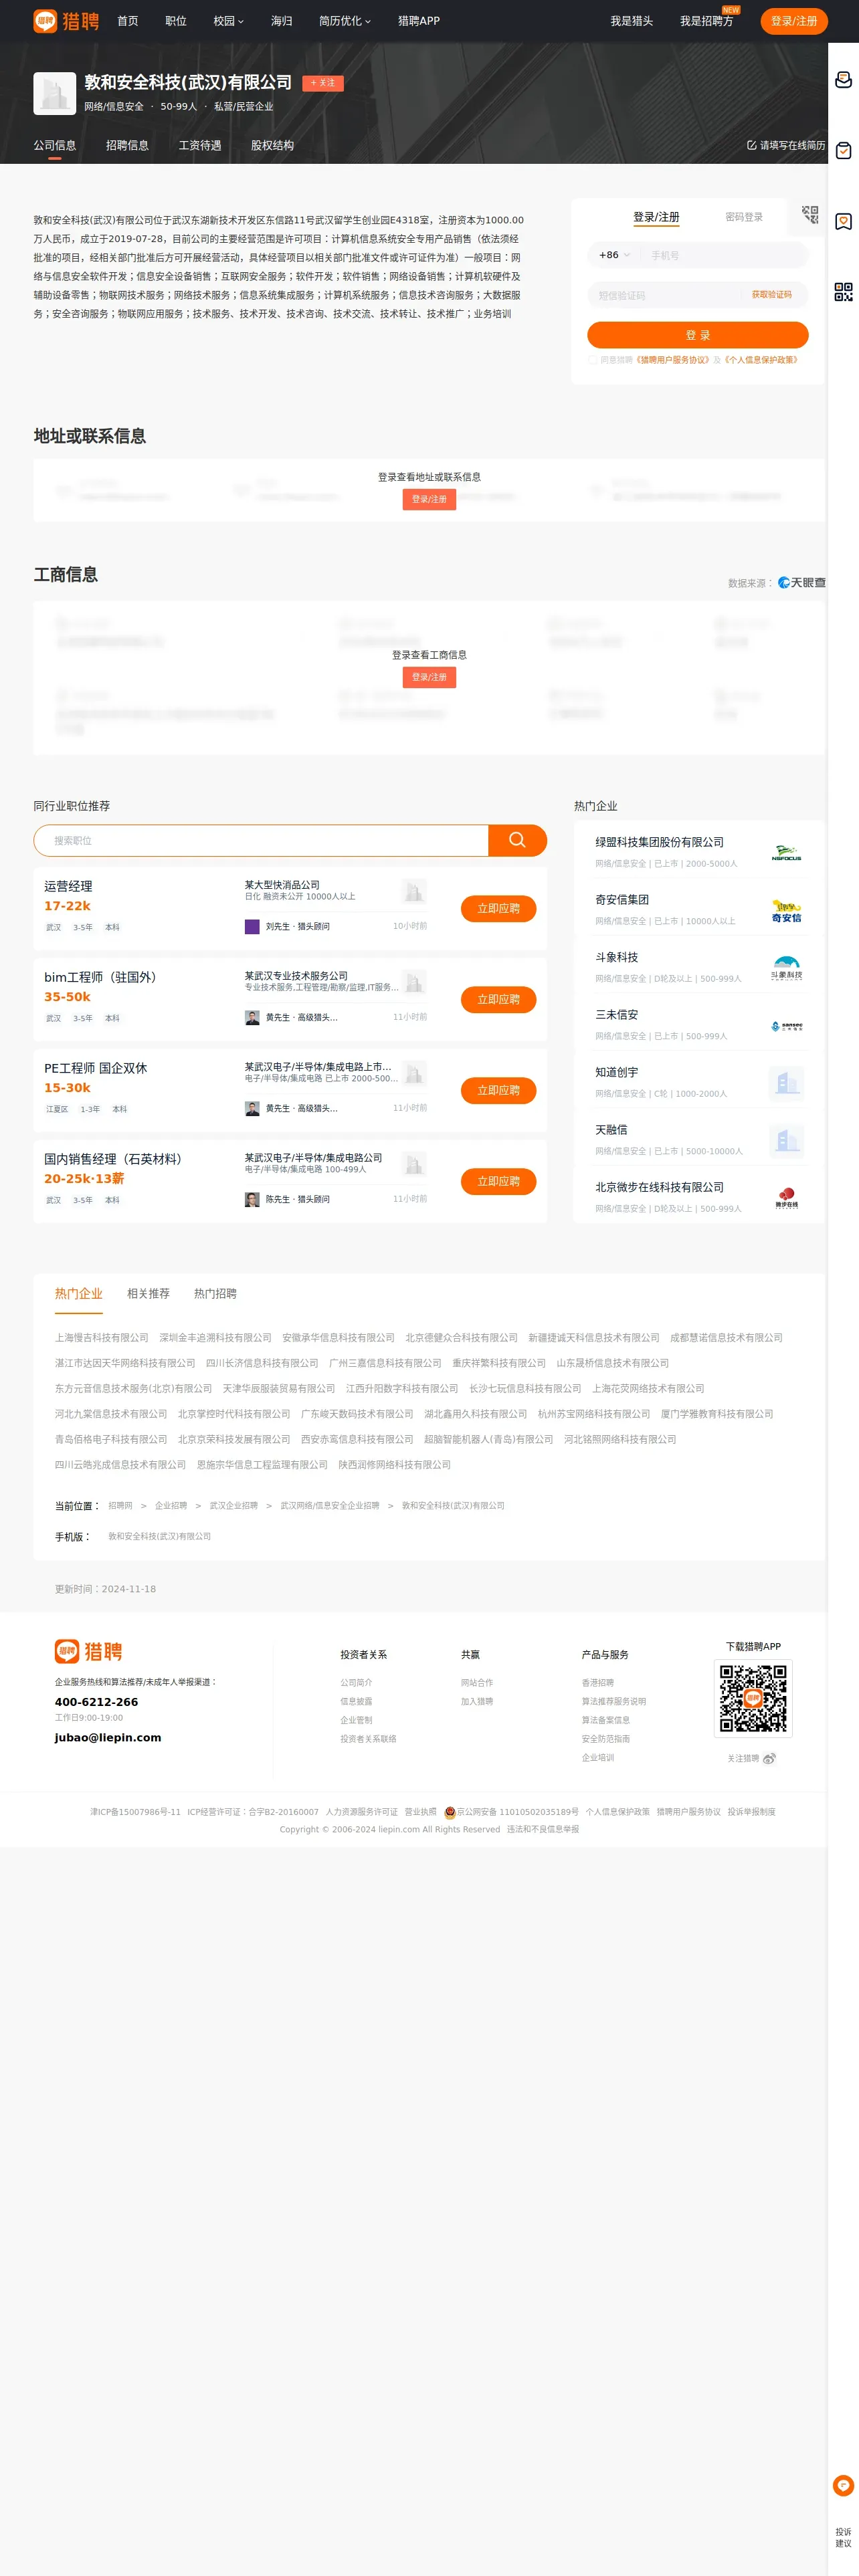The height and width of the screenshot is (2576, 859).
Task: Click the edit icon next to 请填写在线简历
Action: pyautogui.click(x=751, y=145)
